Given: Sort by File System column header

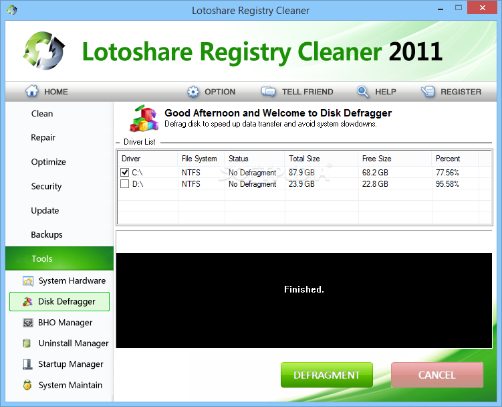Looking at the screenshot, I should pos(201,159).
